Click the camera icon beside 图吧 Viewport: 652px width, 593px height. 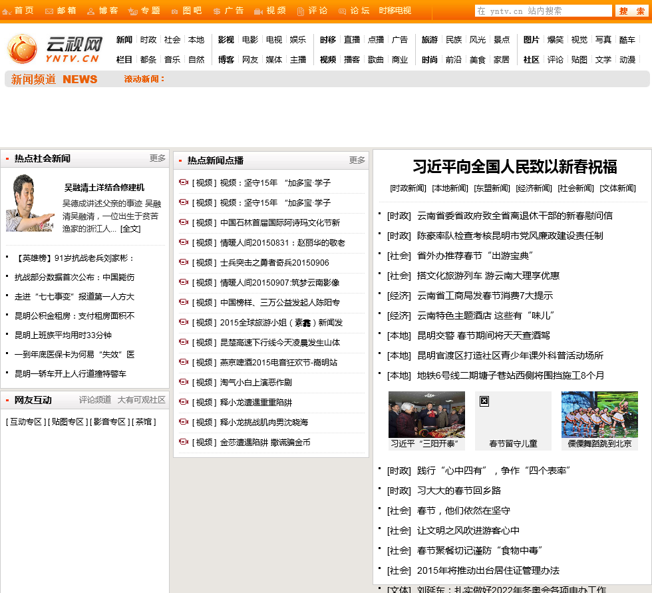point(174,11)
